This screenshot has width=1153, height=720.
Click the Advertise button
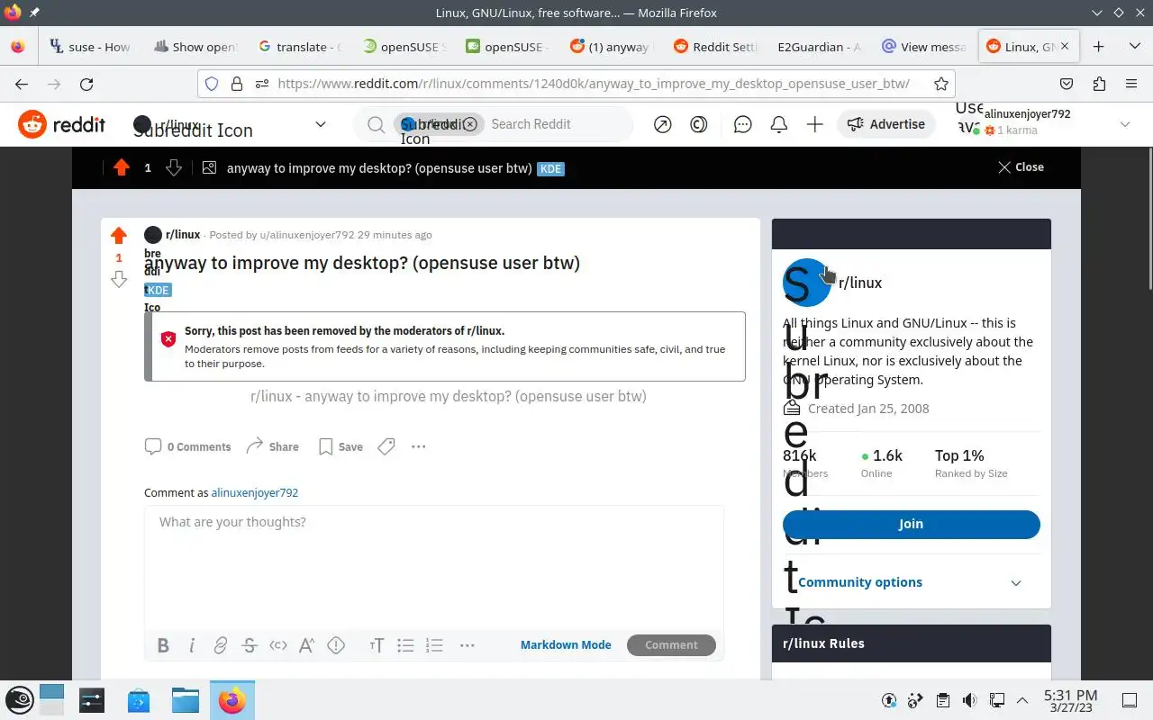click(885, 124)
